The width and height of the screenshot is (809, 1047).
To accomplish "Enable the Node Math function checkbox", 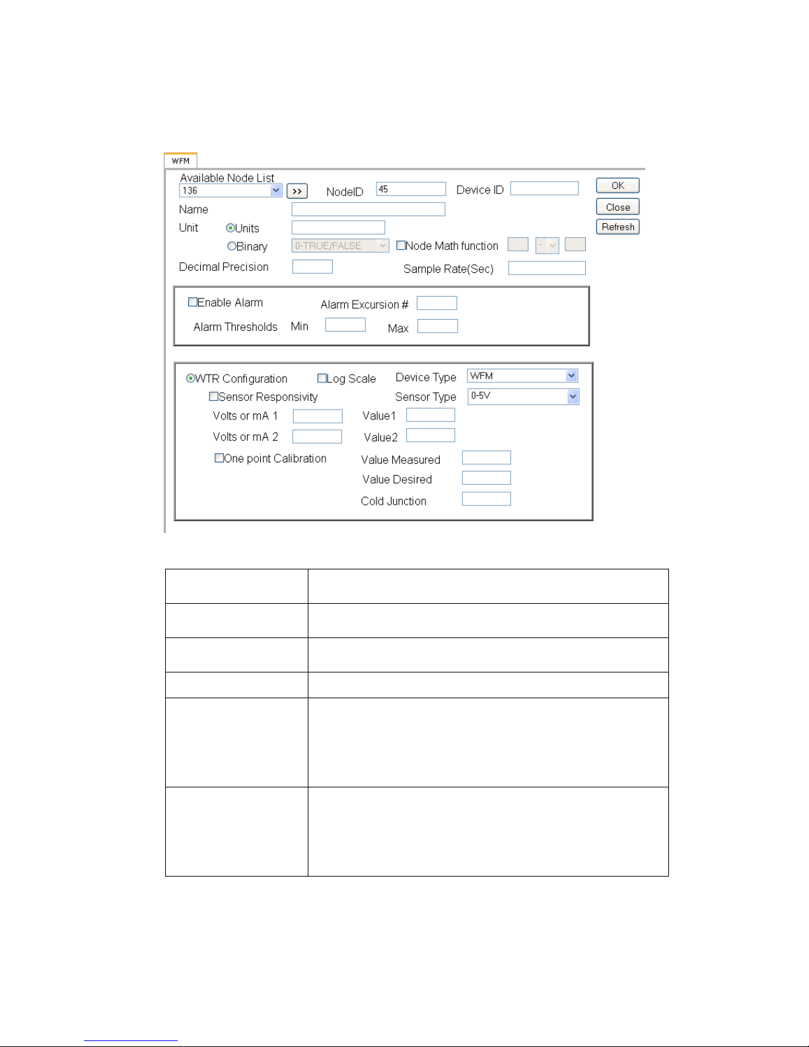I will coord(401,245).
